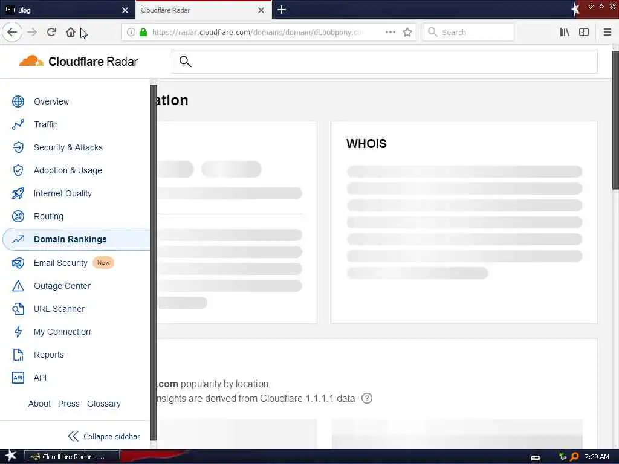Go to the Traffic section
This screenshot has width=619, height=464.
[x=45, y=124]
